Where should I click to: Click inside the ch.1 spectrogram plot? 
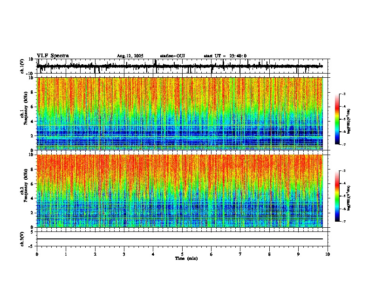(x=180, y=114)
